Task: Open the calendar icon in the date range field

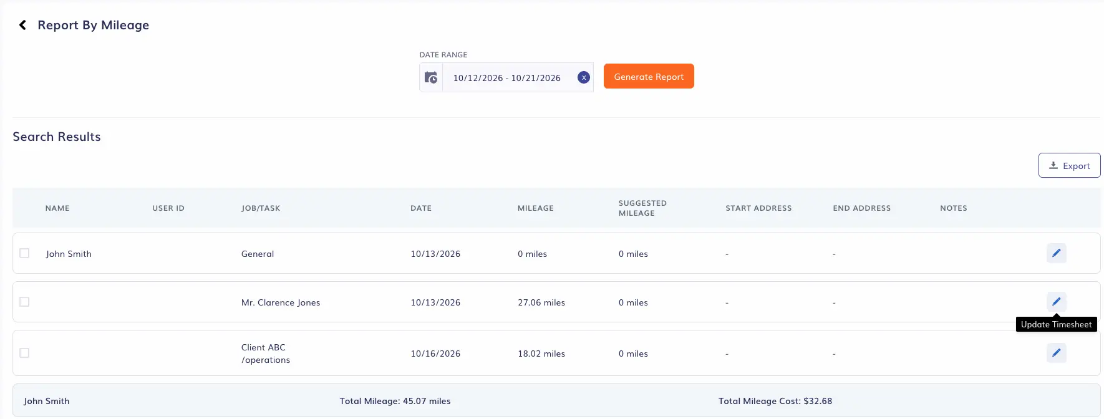Action: (431, 77)
